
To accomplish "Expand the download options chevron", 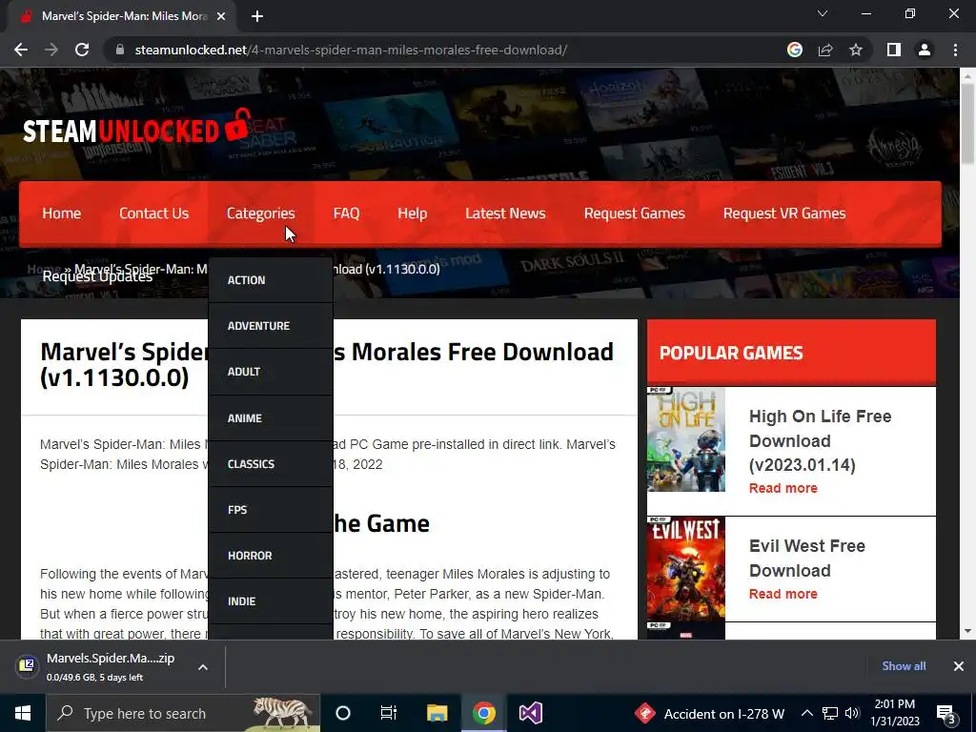I will pyautogui.click(x=203, y=667).
